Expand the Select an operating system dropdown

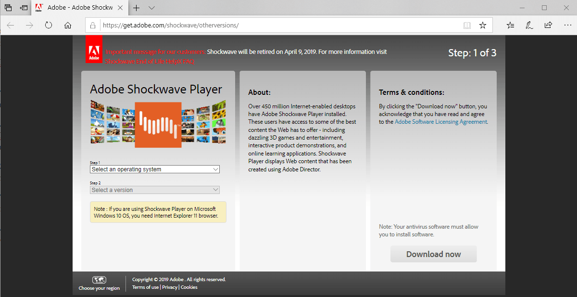click(155, 169)
